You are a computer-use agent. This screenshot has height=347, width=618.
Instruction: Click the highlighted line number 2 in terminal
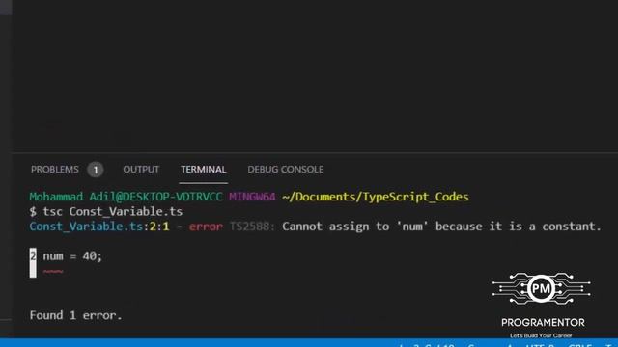point(33,256)
